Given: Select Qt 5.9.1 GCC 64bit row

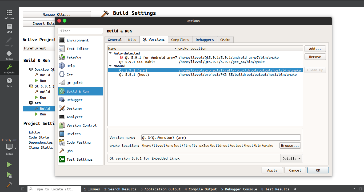Looking at the screenshot, I should pyautogui.click(x=205, y=62).
